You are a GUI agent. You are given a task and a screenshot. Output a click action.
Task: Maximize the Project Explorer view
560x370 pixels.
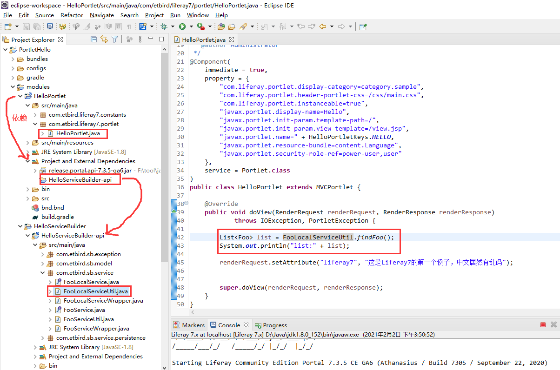click(161, 40)
